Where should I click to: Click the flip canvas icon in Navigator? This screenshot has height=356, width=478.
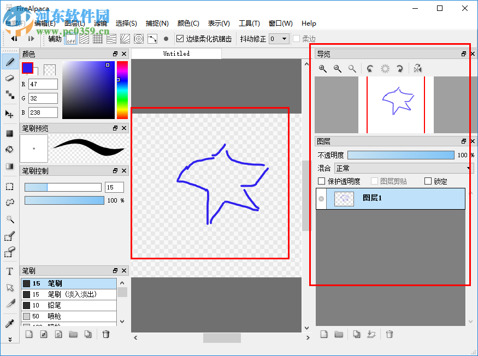click(417, 69)
